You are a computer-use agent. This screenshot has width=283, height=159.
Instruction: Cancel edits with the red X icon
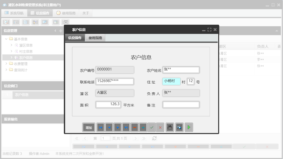160,127
